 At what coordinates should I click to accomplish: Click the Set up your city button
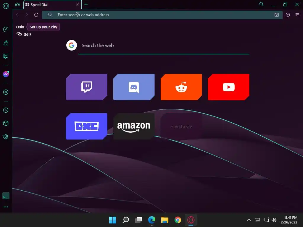pyautogui.click(x=43, y=27)
